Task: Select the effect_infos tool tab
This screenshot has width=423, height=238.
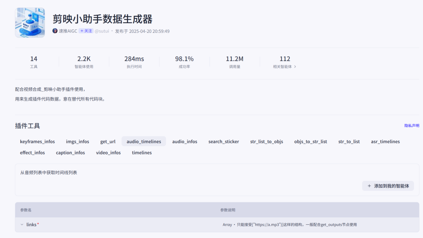Action: 33,153
